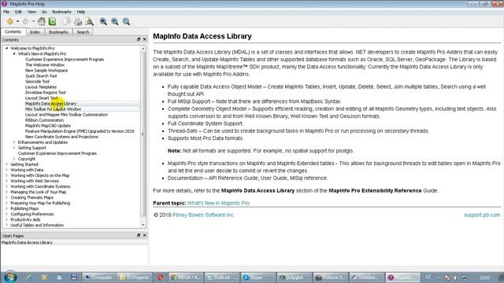The height and width of the screenshot is (283, 504).
Task: Open the Go menu
Action: (44, 12)
